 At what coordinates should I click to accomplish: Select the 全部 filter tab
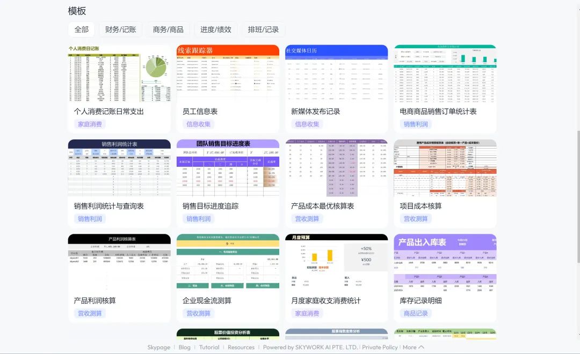click(x=81, y=29)
